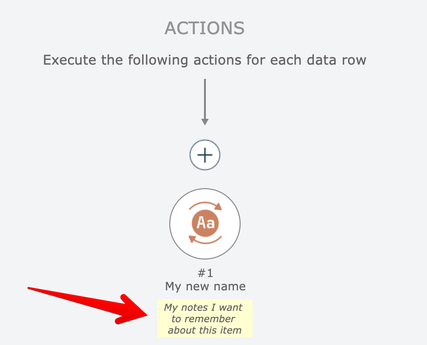The width and height of the screenshot is (427, 345).
Task: Click "about this item" in the note
Action: 205,330
